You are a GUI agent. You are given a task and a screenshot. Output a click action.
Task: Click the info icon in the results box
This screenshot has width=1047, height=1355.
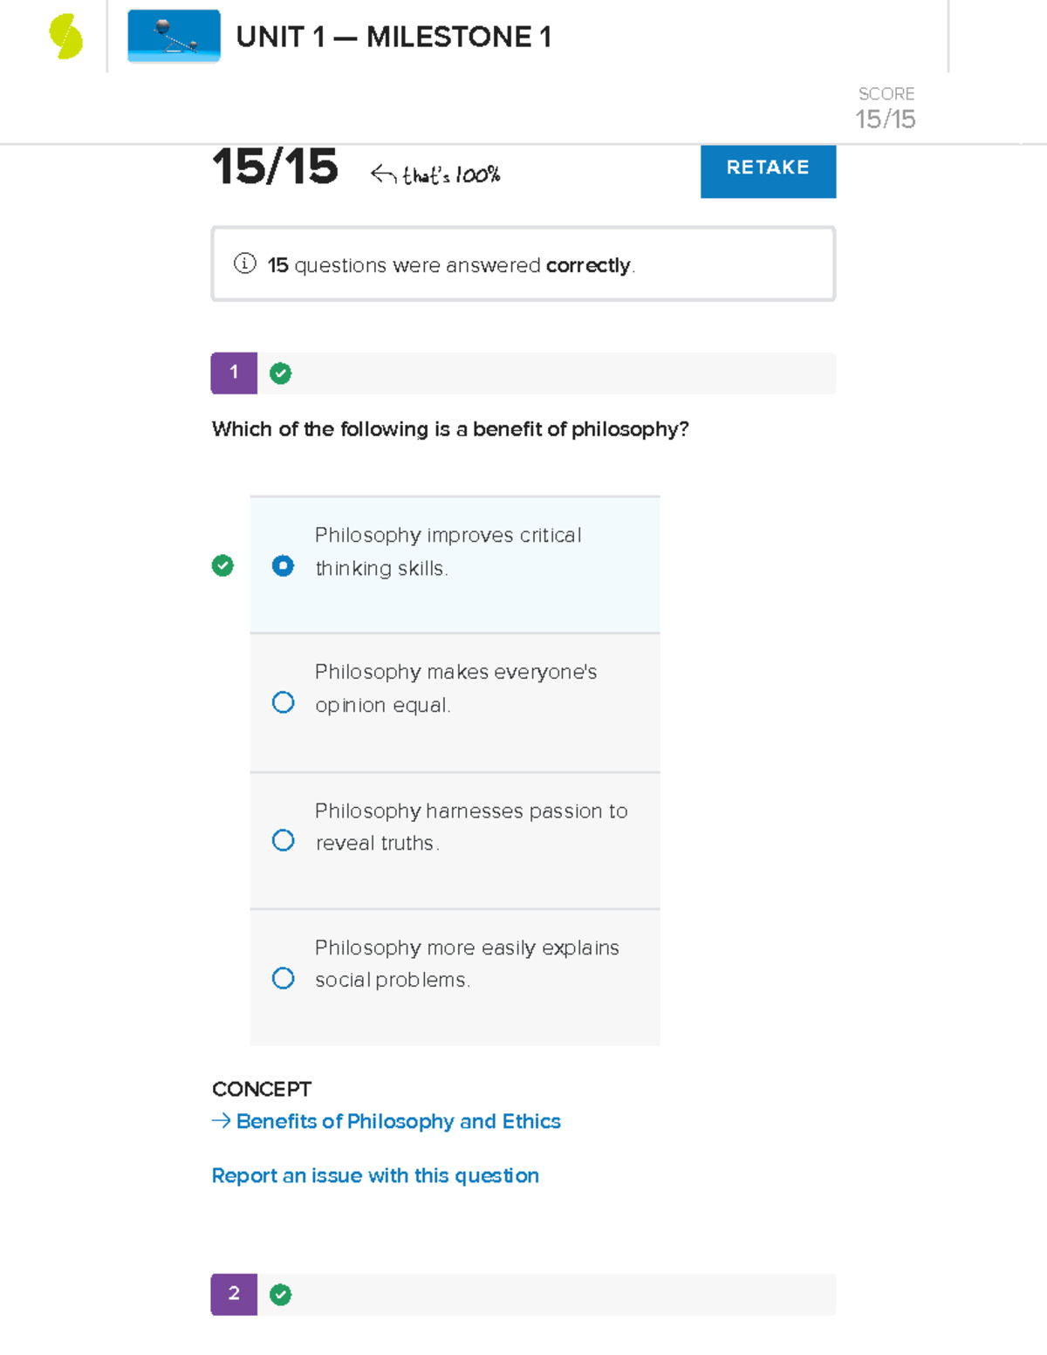(244, 263)
